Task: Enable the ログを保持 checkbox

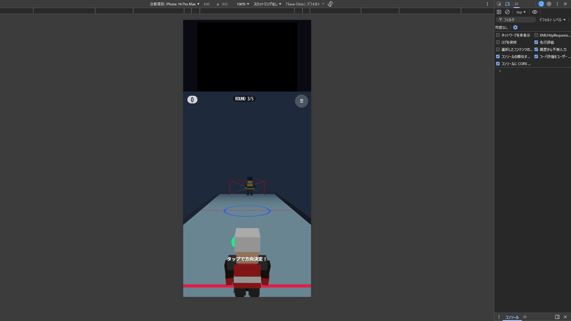Action: (x=498, y=42)
